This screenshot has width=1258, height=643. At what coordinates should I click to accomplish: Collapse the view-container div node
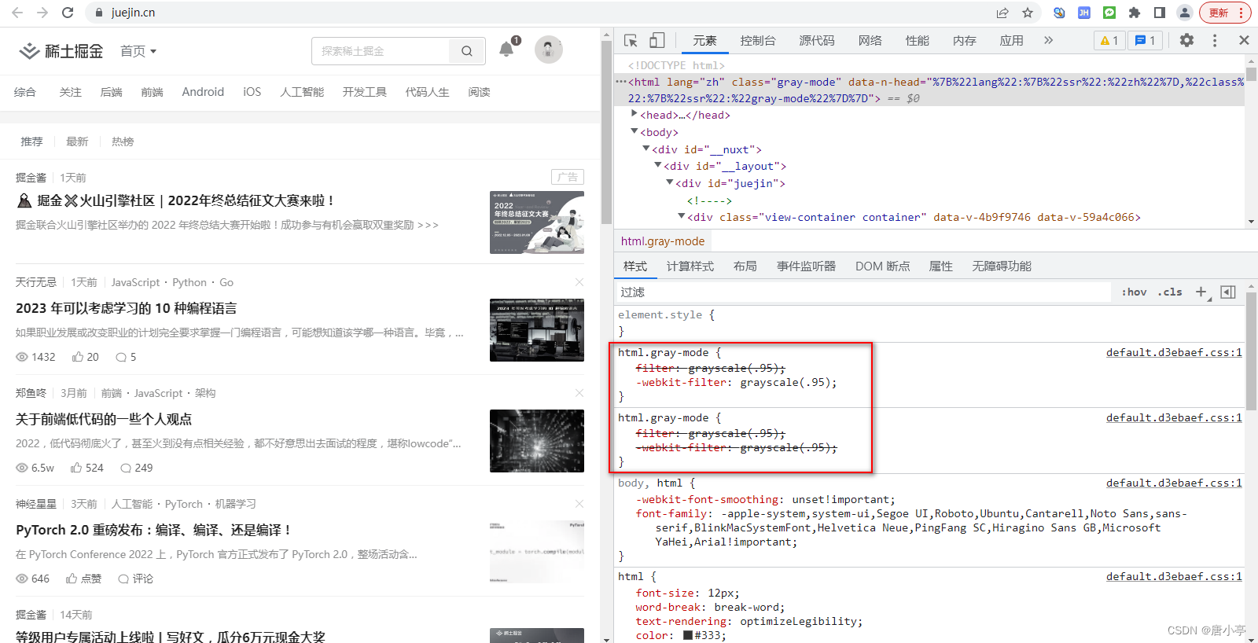tap(681, 216)
